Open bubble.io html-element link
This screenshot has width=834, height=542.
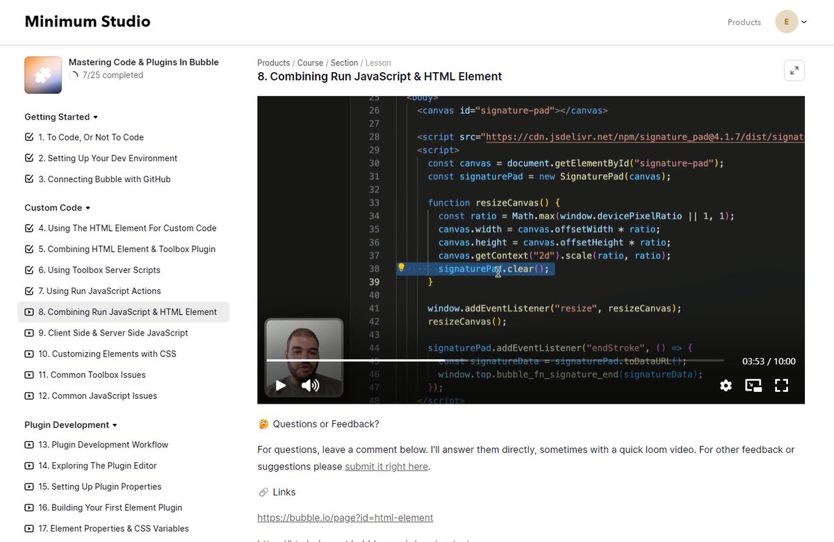(x=345, y=518)
